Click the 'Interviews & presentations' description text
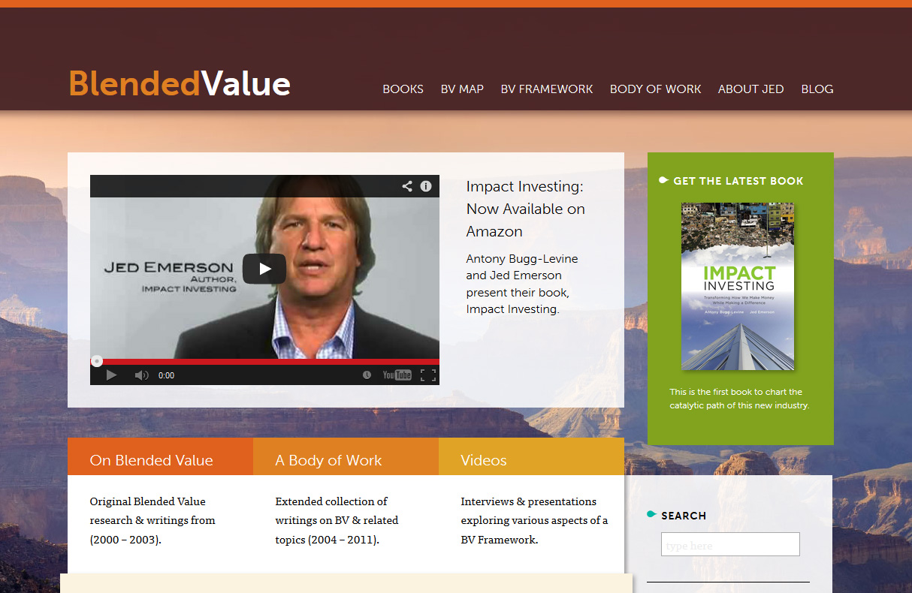Viewport: 912px width, 593px height. click(534, 520)
